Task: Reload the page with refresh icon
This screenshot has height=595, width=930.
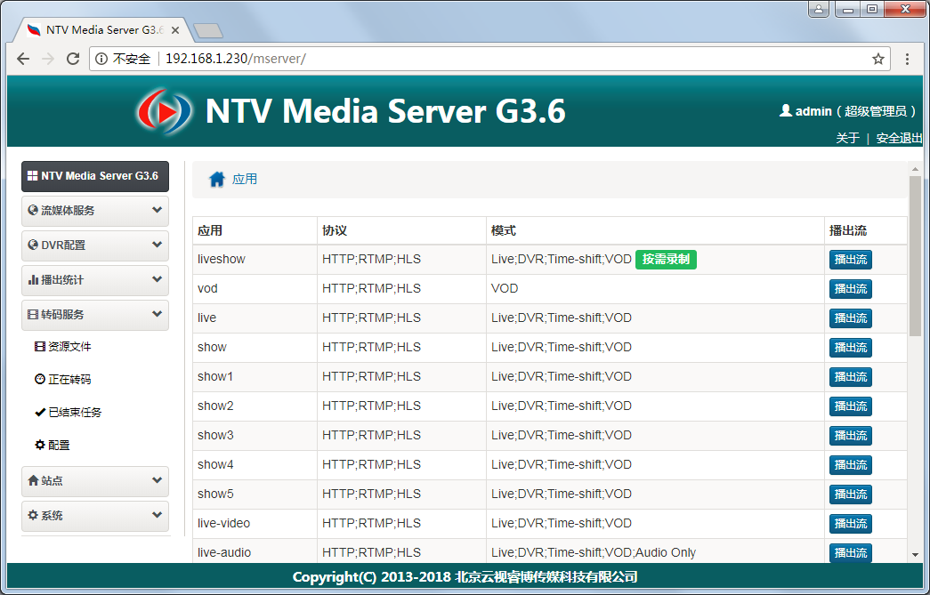Action: click(x=73, y=59)
